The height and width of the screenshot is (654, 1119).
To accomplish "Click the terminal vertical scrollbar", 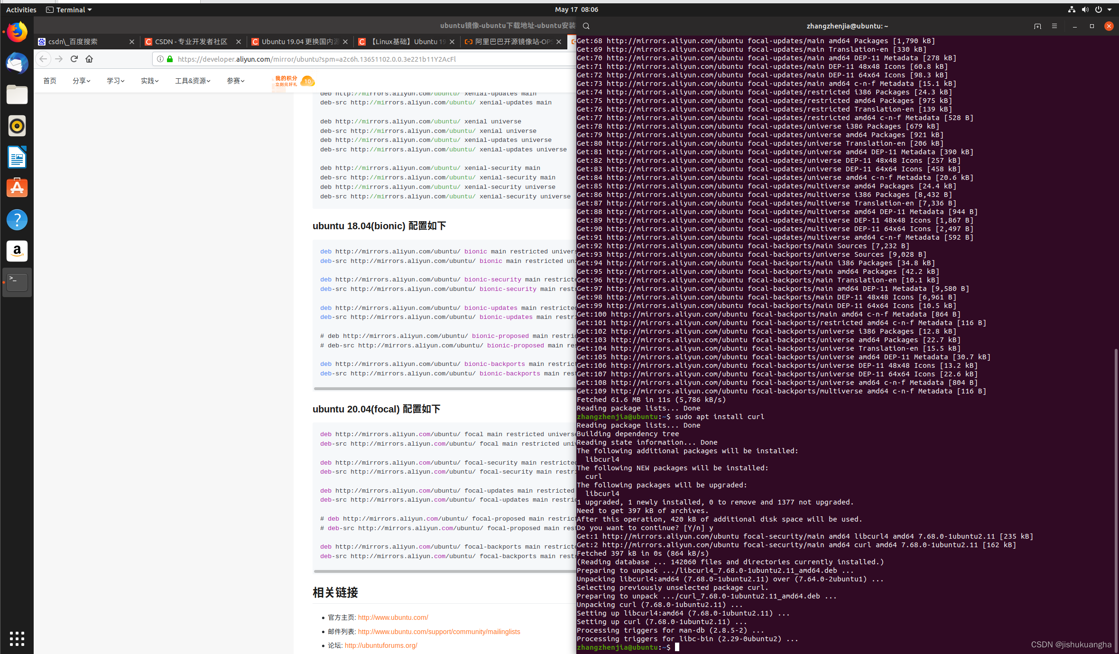I will click(1116, 501).
